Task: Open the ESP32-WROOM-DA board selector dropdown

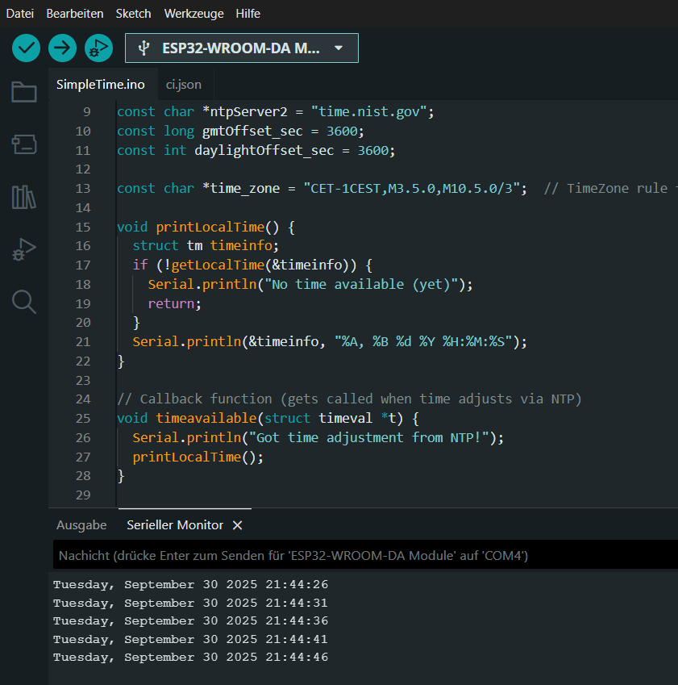Action: coord(241,48)
